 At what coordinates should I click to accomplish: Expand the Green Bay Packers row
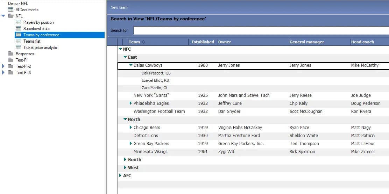pos(131,143)
